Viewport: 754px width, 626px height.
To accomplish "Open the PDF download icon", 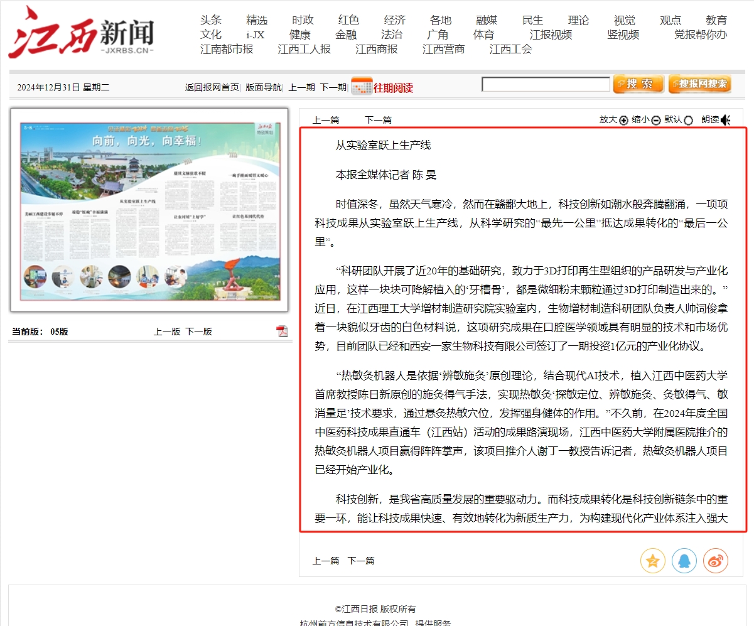I will tap(282, 332).
